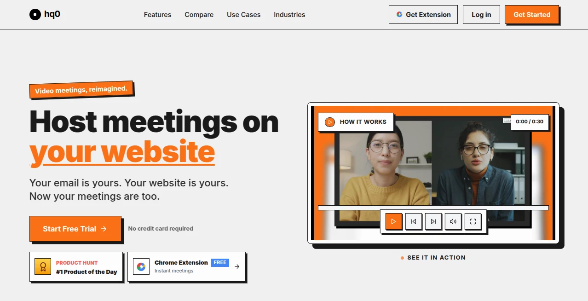Expand the Use Cases menu
The height and width of the screenshot is (301, 588).
point(243,15)
